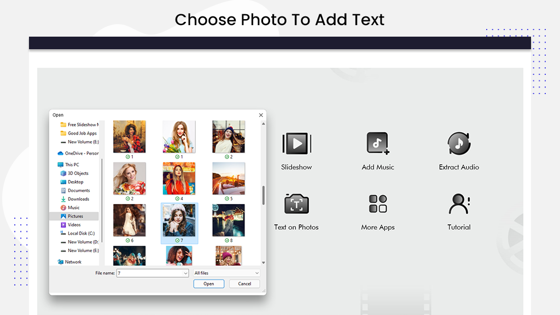
Task: Select photo 1 of woman in plaid shirt
Action: (129, 137)
